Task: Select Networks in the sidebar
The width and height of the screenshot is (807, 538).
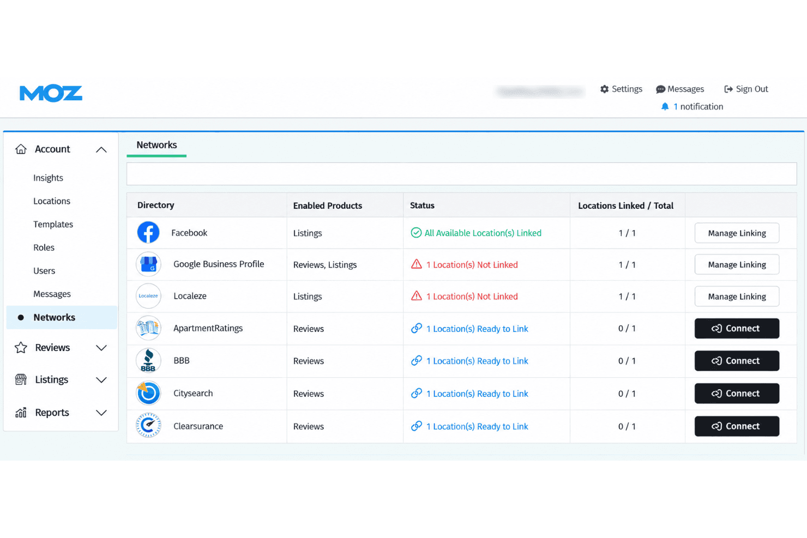Action: (x=62, y=317)
